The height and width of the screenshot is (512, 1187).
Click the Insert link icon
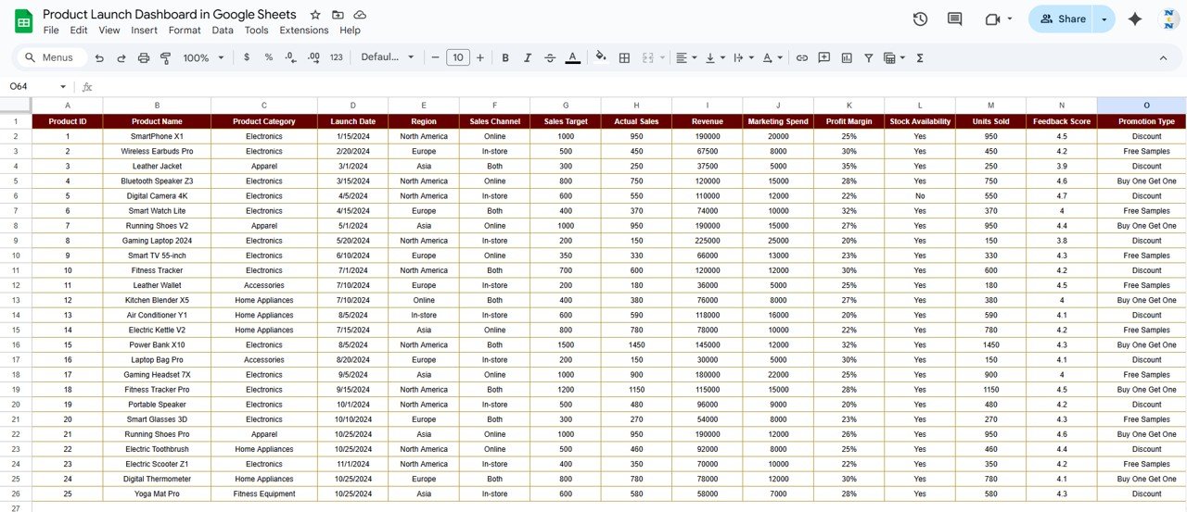point(802,57)
